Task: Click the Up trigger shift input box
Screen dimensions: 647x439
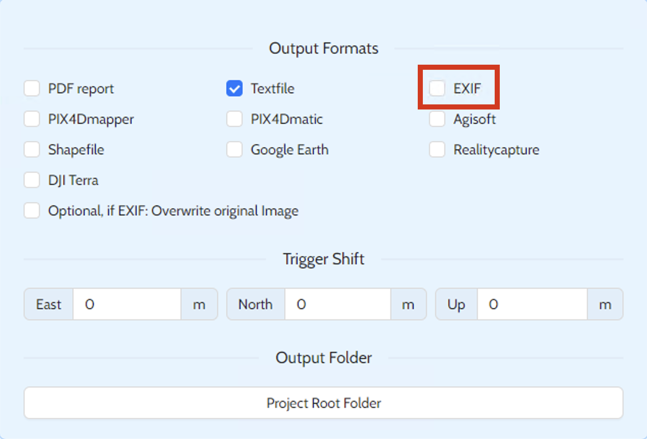Action: click(532, 305)
